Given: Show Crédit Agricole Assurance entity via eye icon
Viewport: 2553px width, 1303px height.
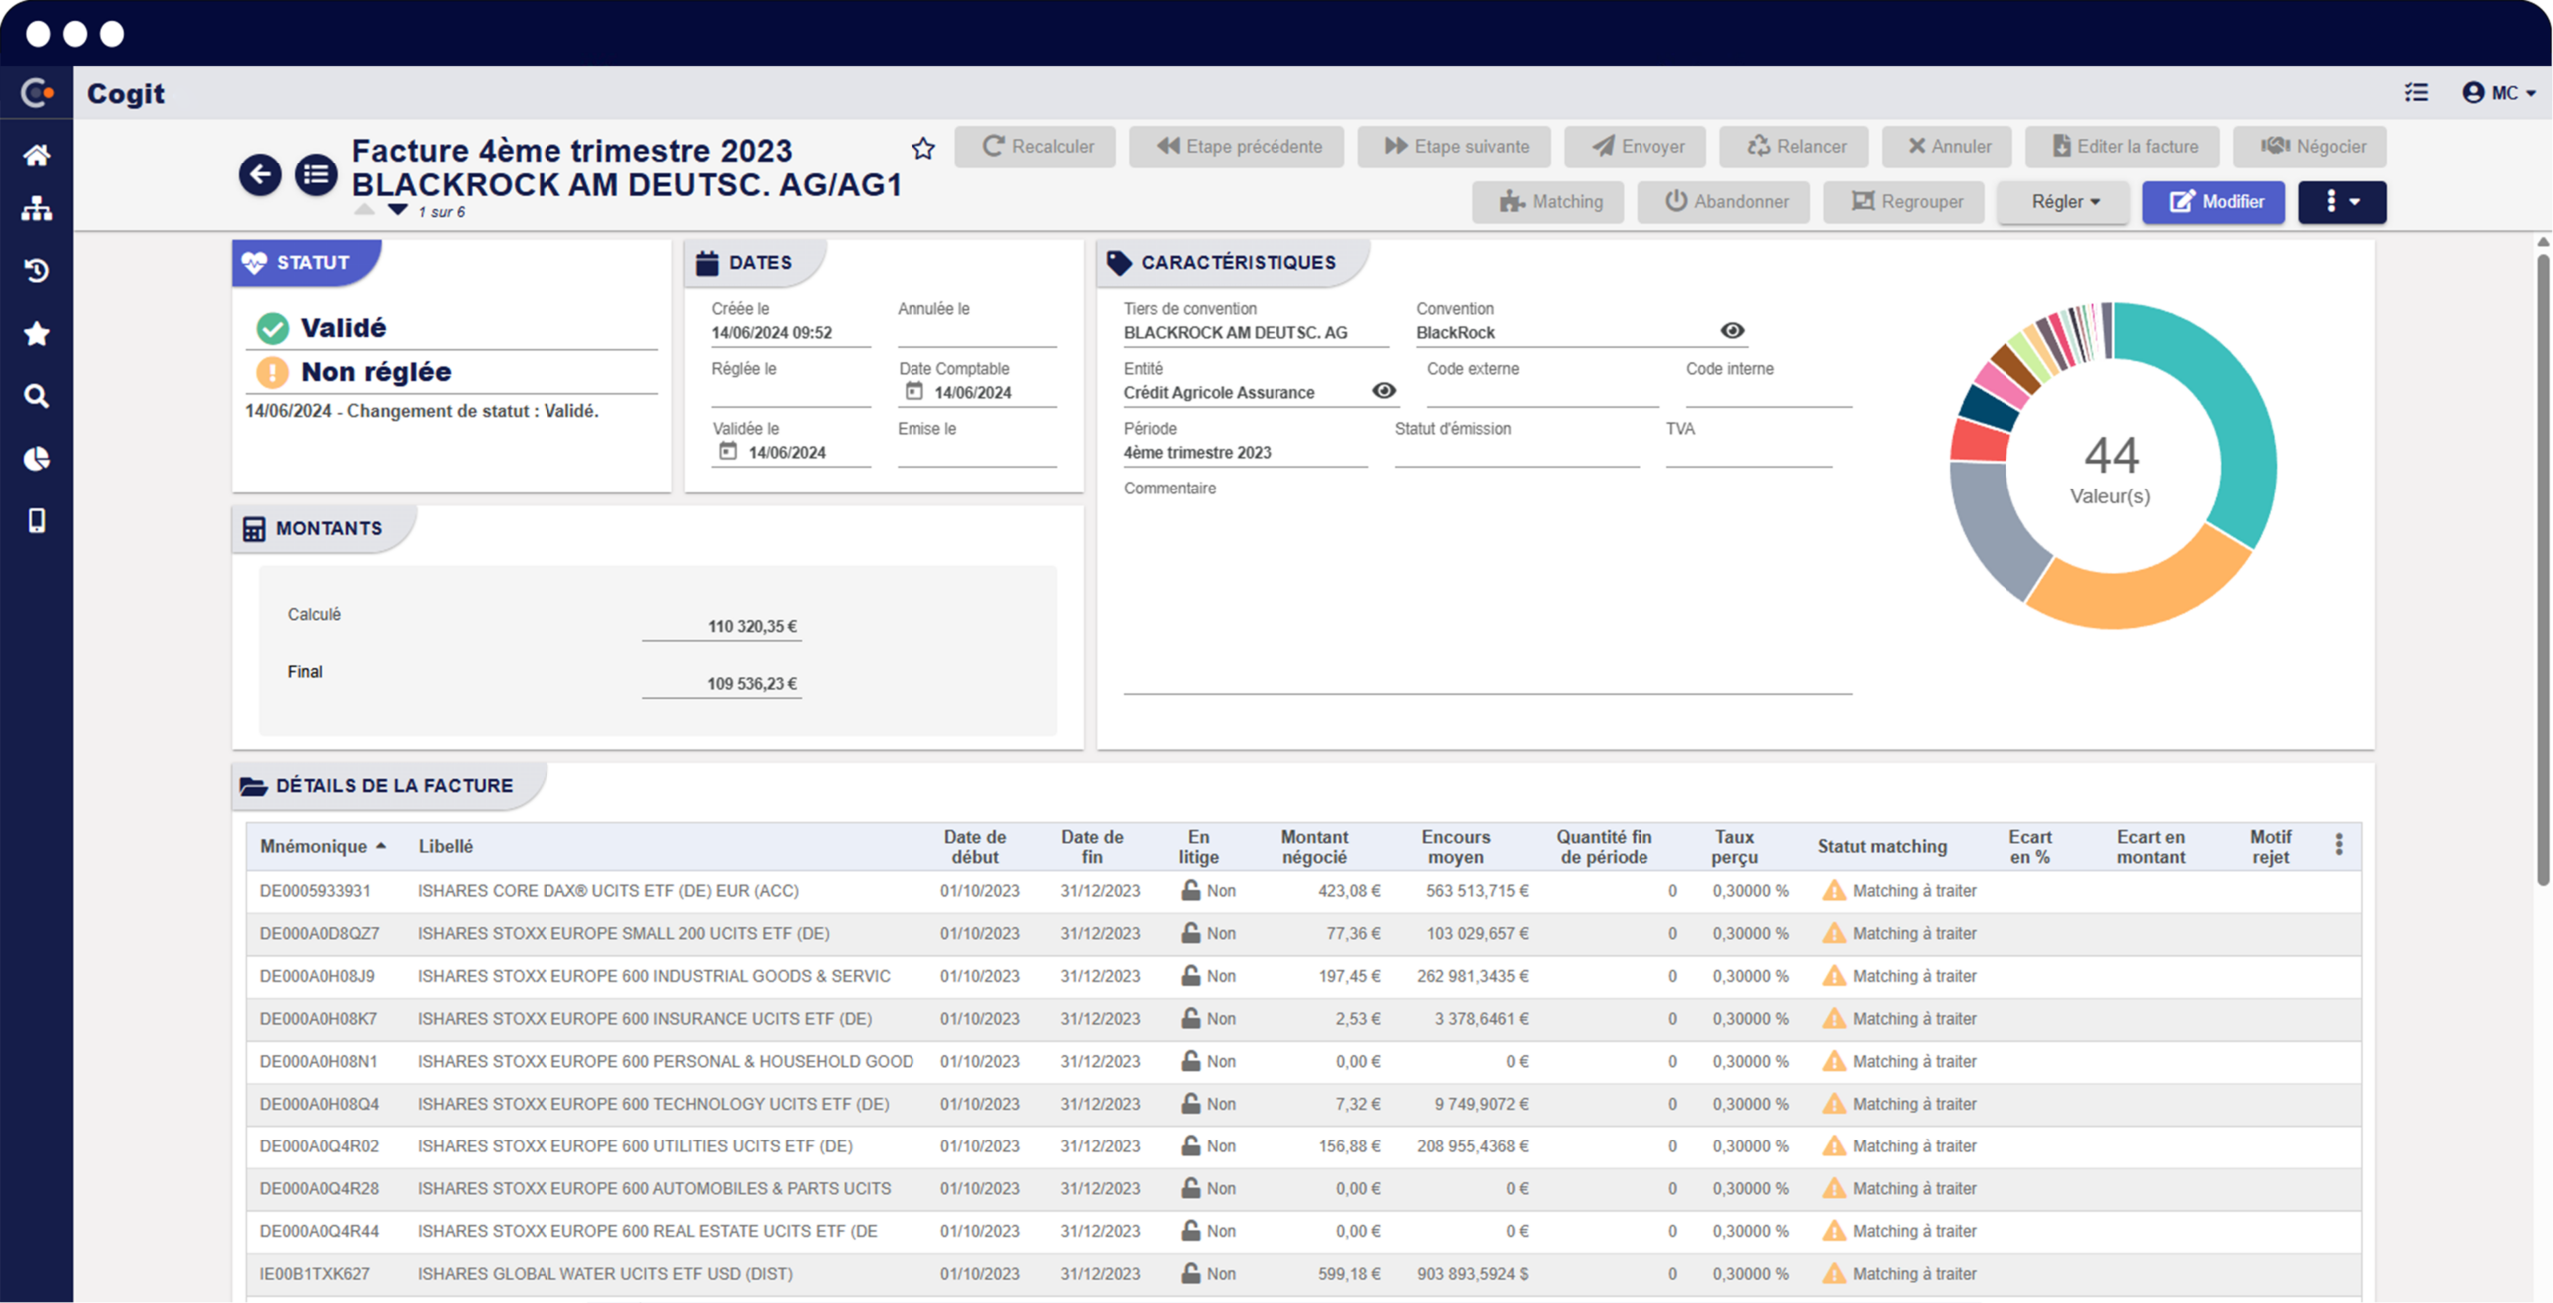Looking at the screenshot, I should pos(1384,390).
